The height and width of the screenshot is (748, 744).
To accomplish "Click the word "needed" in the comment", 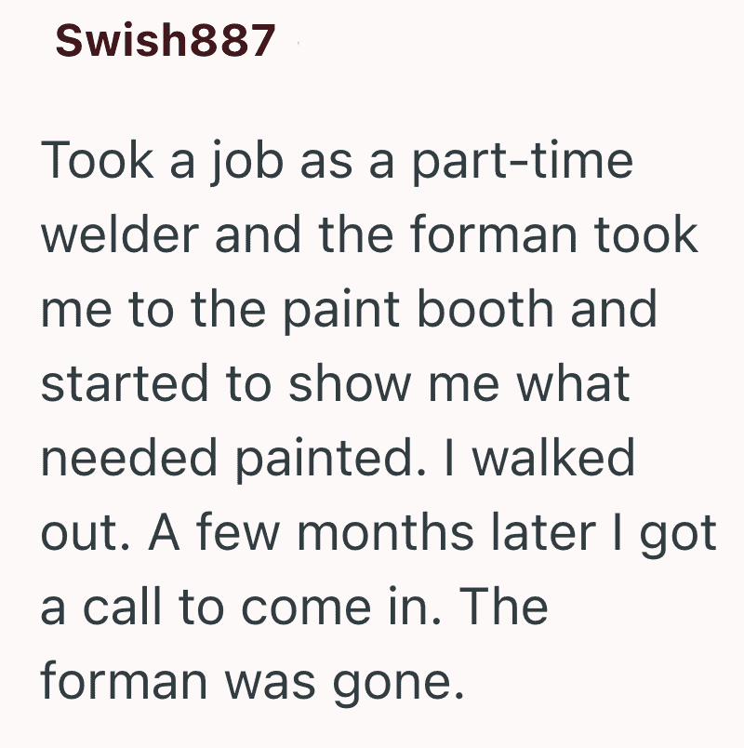I will point(129,458).
